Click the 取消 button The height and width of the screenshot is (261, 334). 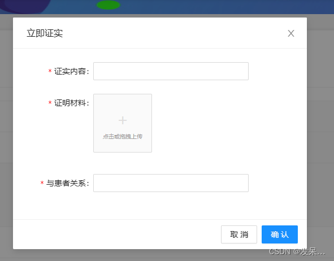tap(239, 234)
